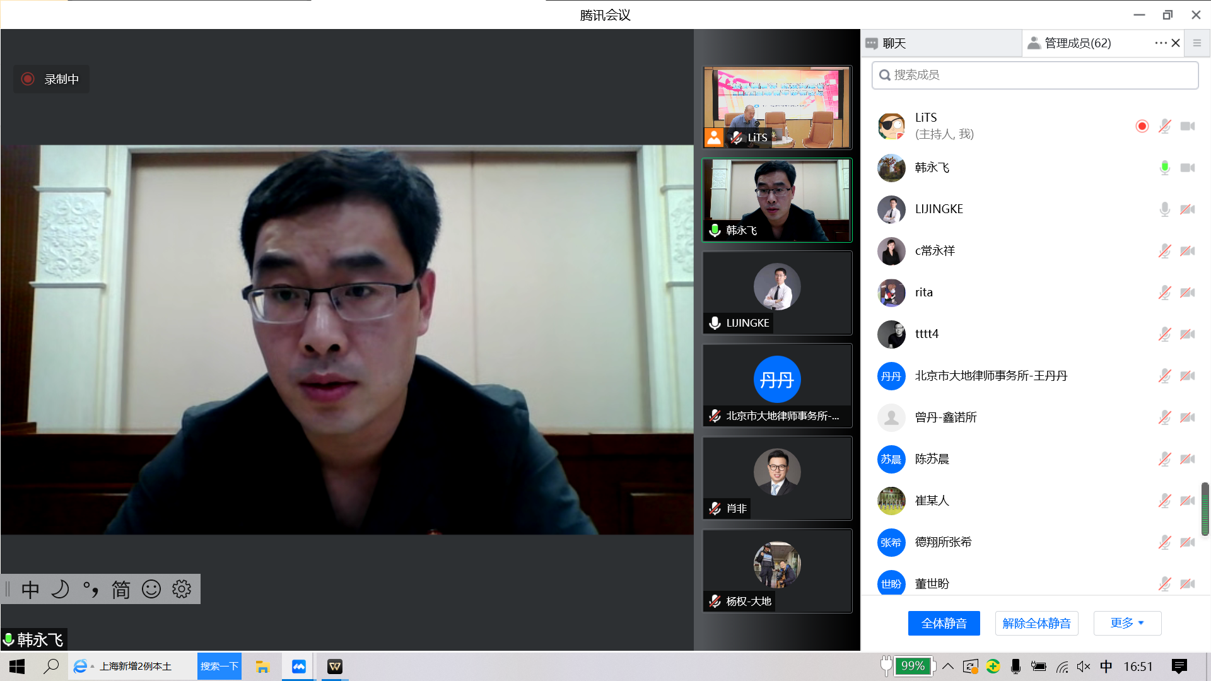Click the three-dots more options icon

tap(1161, 43)
